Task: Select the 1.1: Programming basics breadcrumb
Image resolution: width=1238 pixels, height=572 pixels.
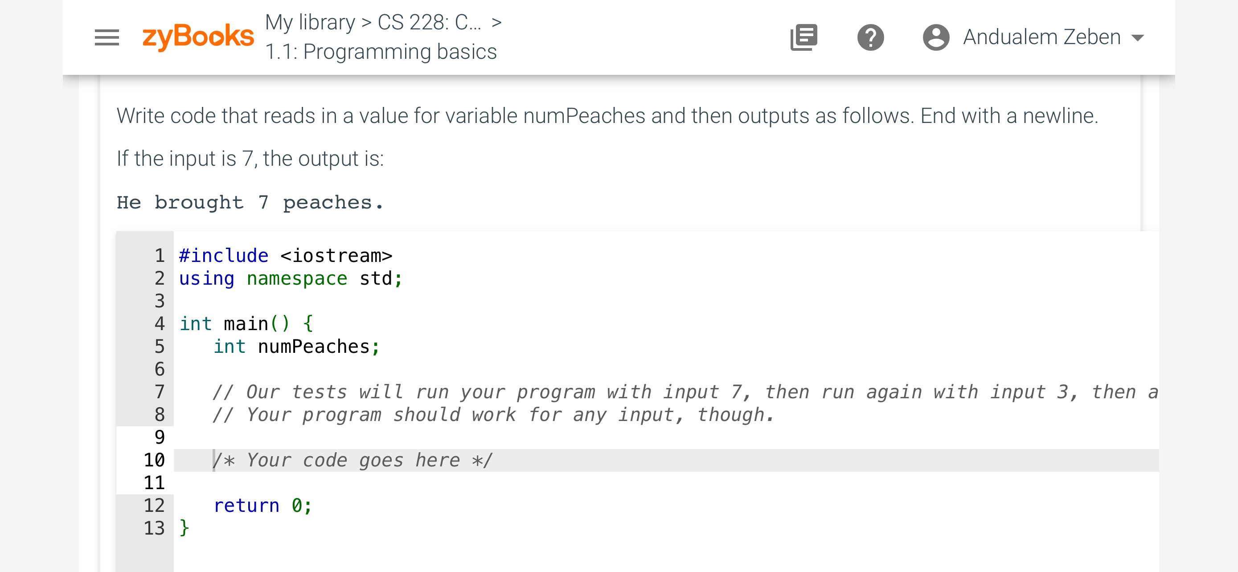Action: click(381, 51)
